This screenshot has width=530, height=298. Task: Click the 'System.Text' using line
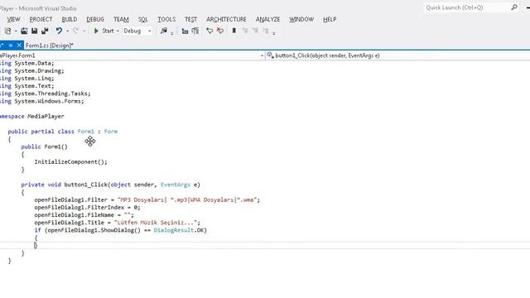[27, 86]
